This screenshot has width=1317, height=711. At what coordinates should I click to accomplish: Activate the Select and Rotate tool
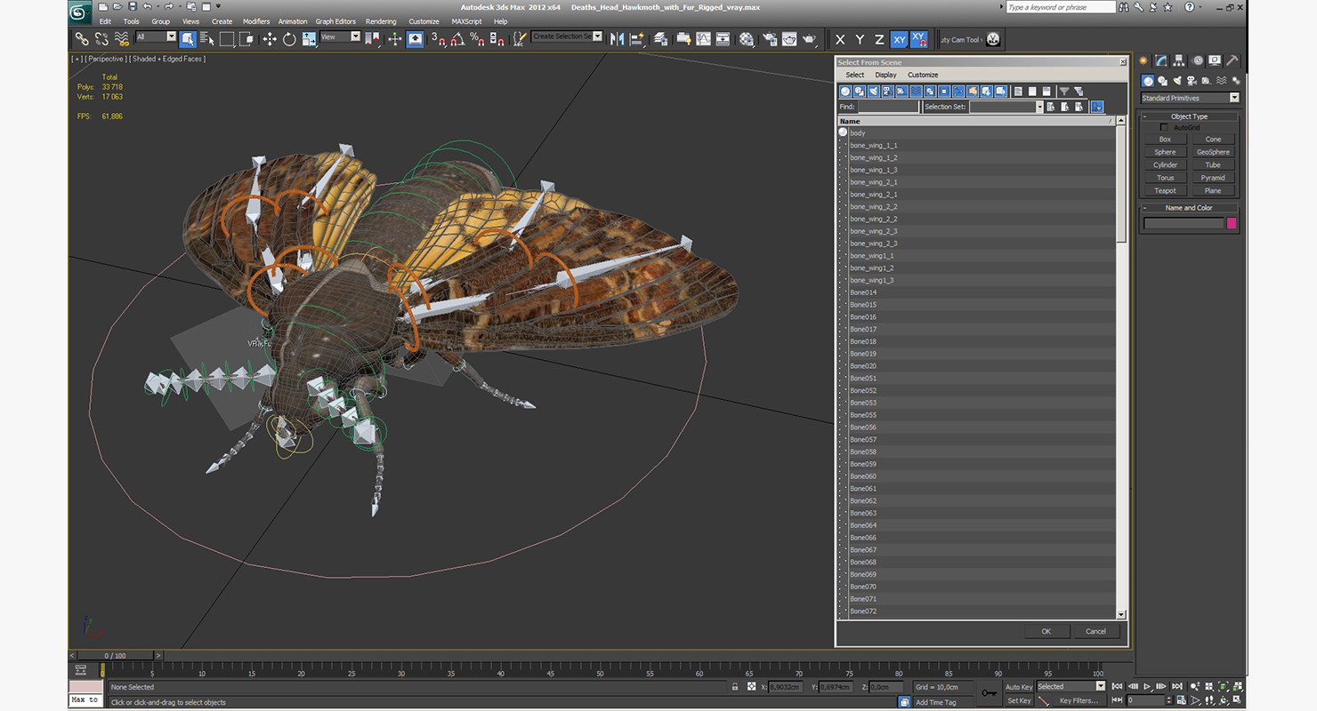289,39
